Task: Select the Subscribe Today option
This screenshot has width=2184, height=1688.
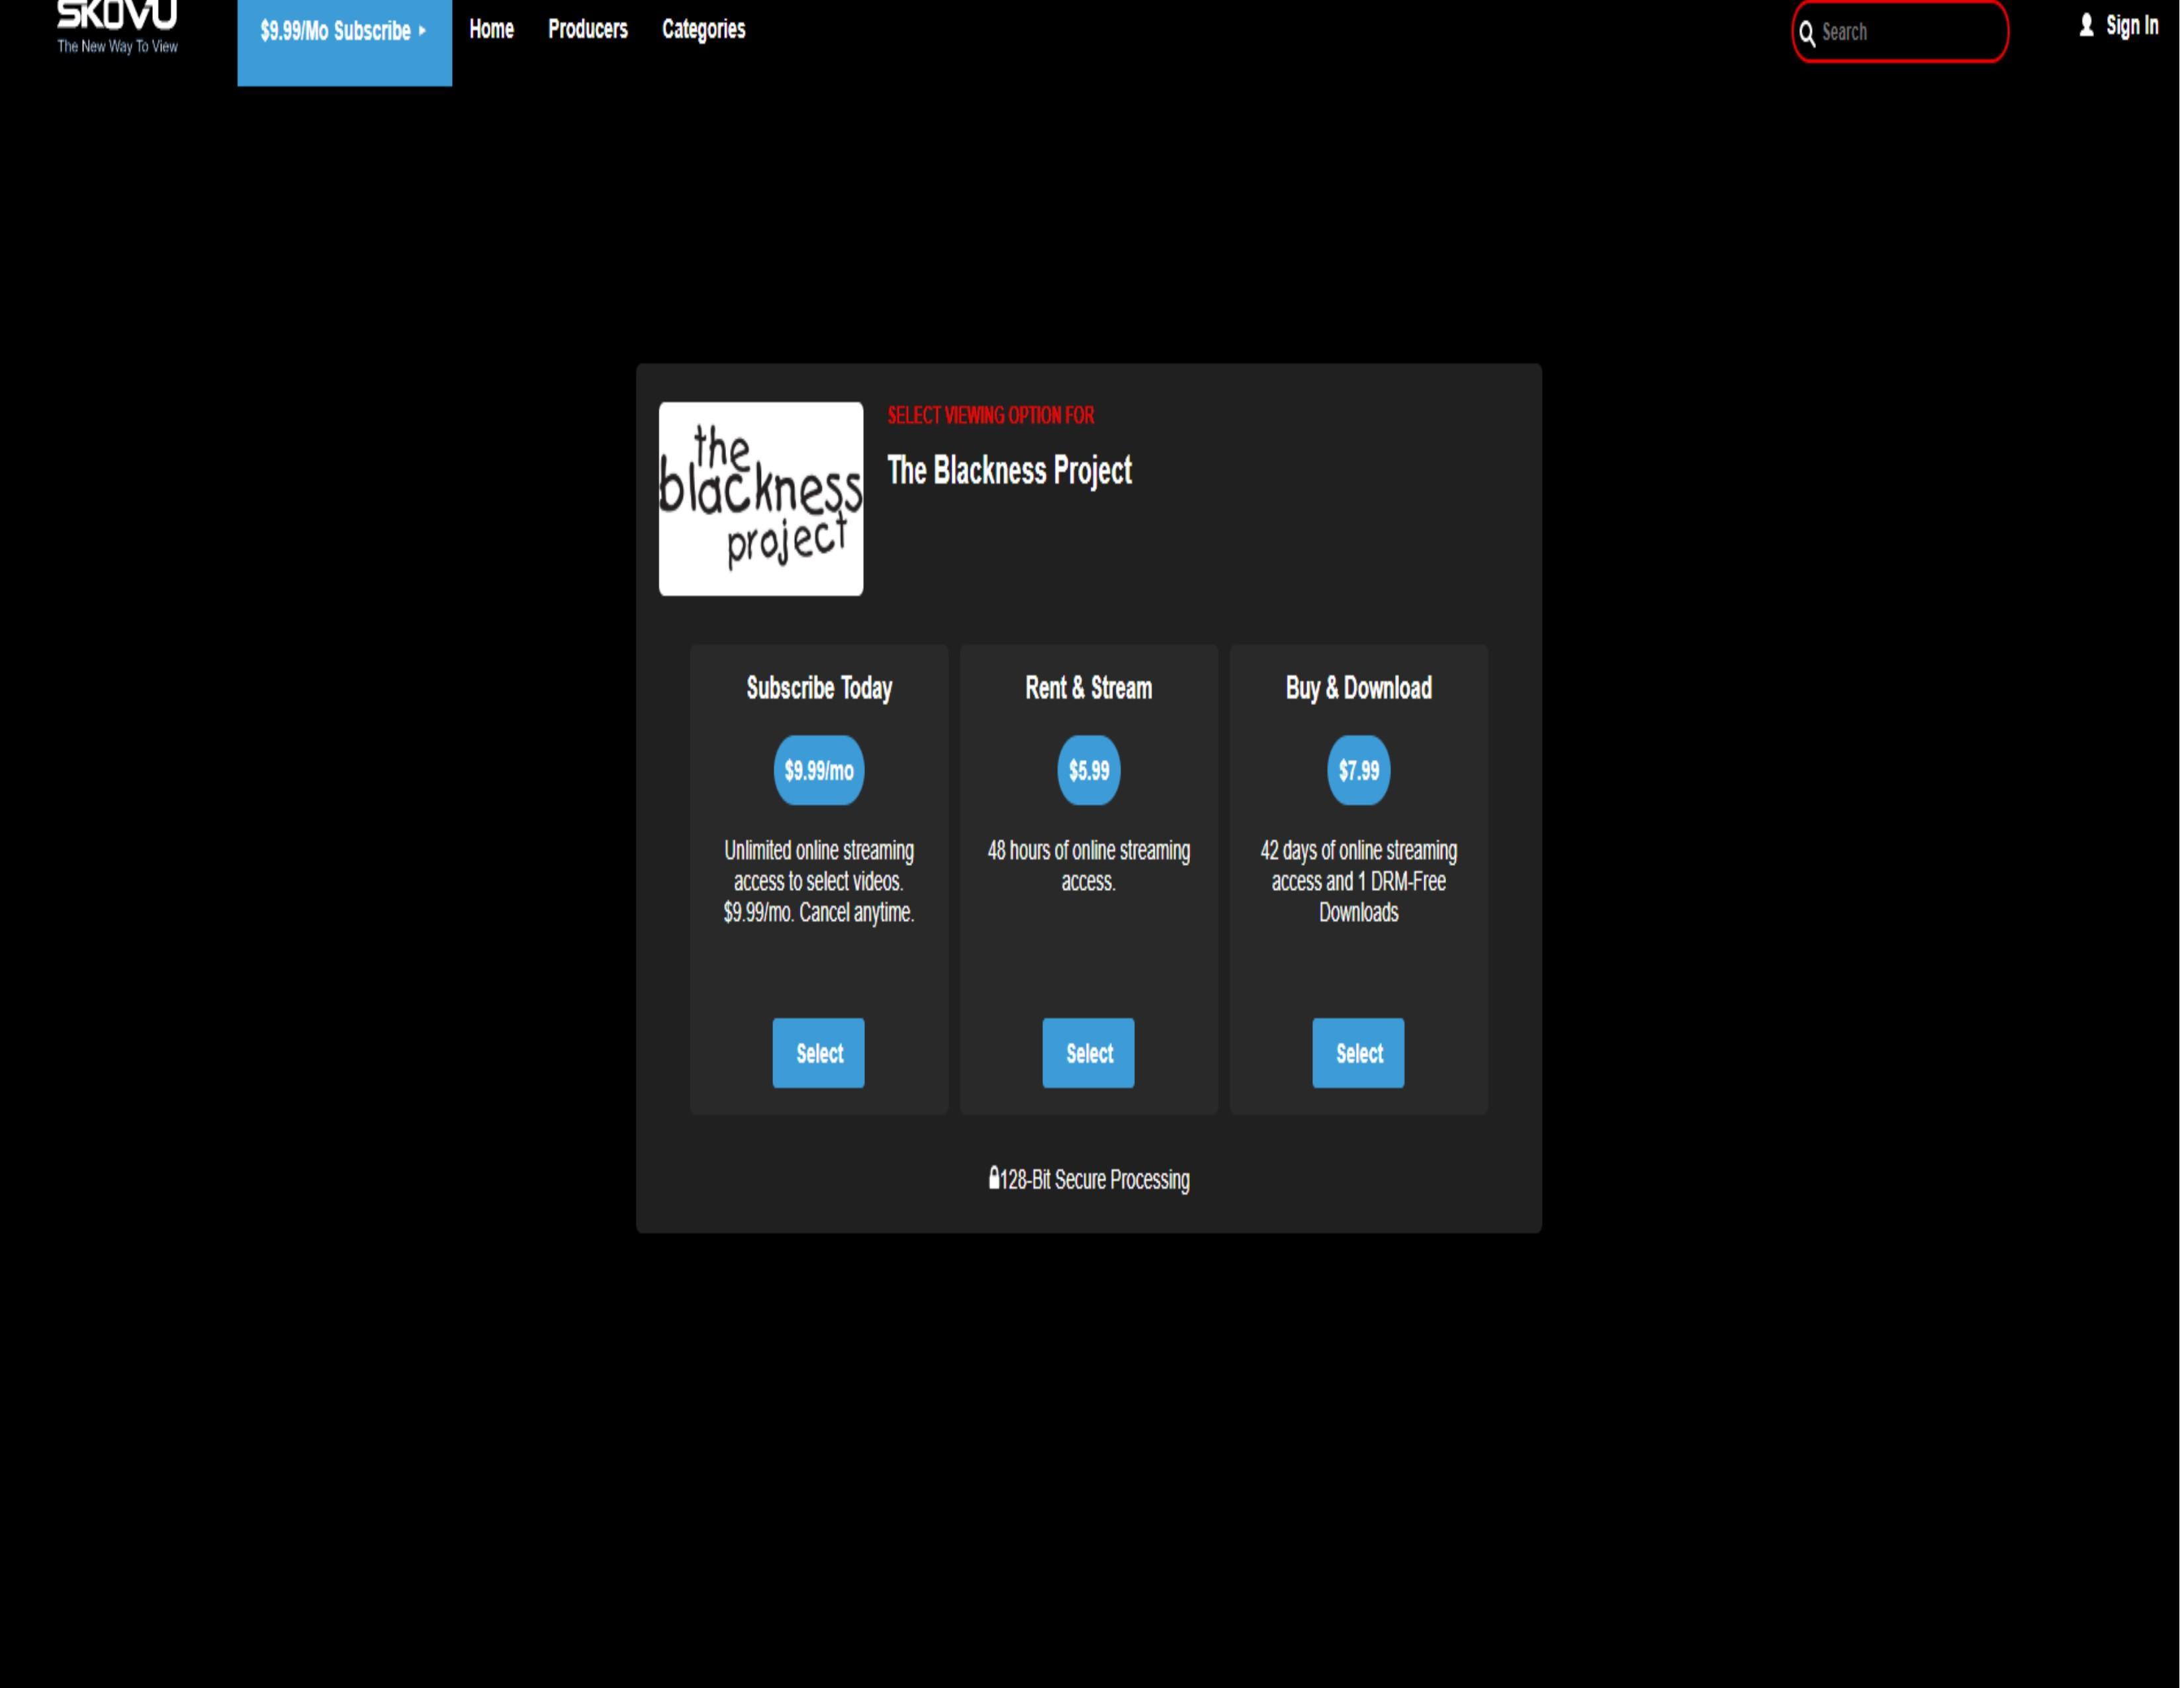Action: (818, 1053)
